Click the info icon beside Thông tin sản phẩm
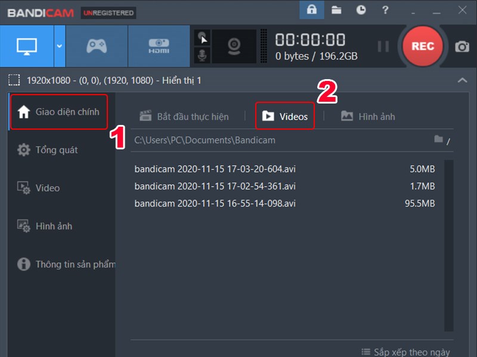 coord(24,264)
